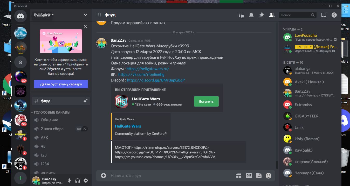This screenshot has height=186, width=350.
Task: Open the Threads icon in channel header
Action: tap(241, 15)
